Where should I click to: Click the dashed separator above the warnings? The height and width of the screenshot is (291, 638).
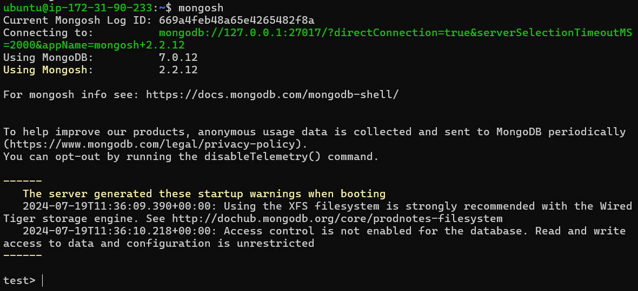[x=23, y=182]
